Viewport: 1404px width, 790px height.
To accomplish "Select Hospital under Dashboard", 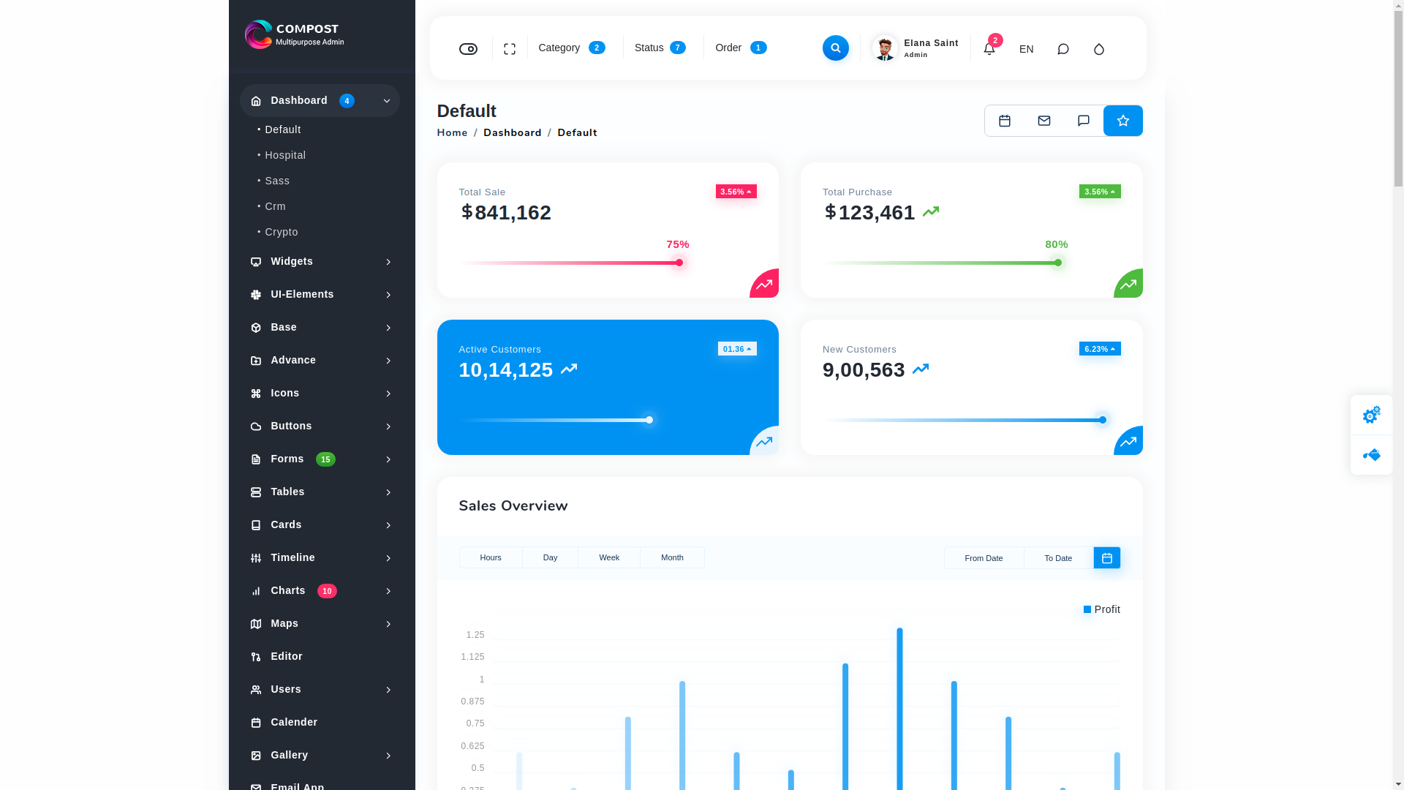I will pos(285,155).
